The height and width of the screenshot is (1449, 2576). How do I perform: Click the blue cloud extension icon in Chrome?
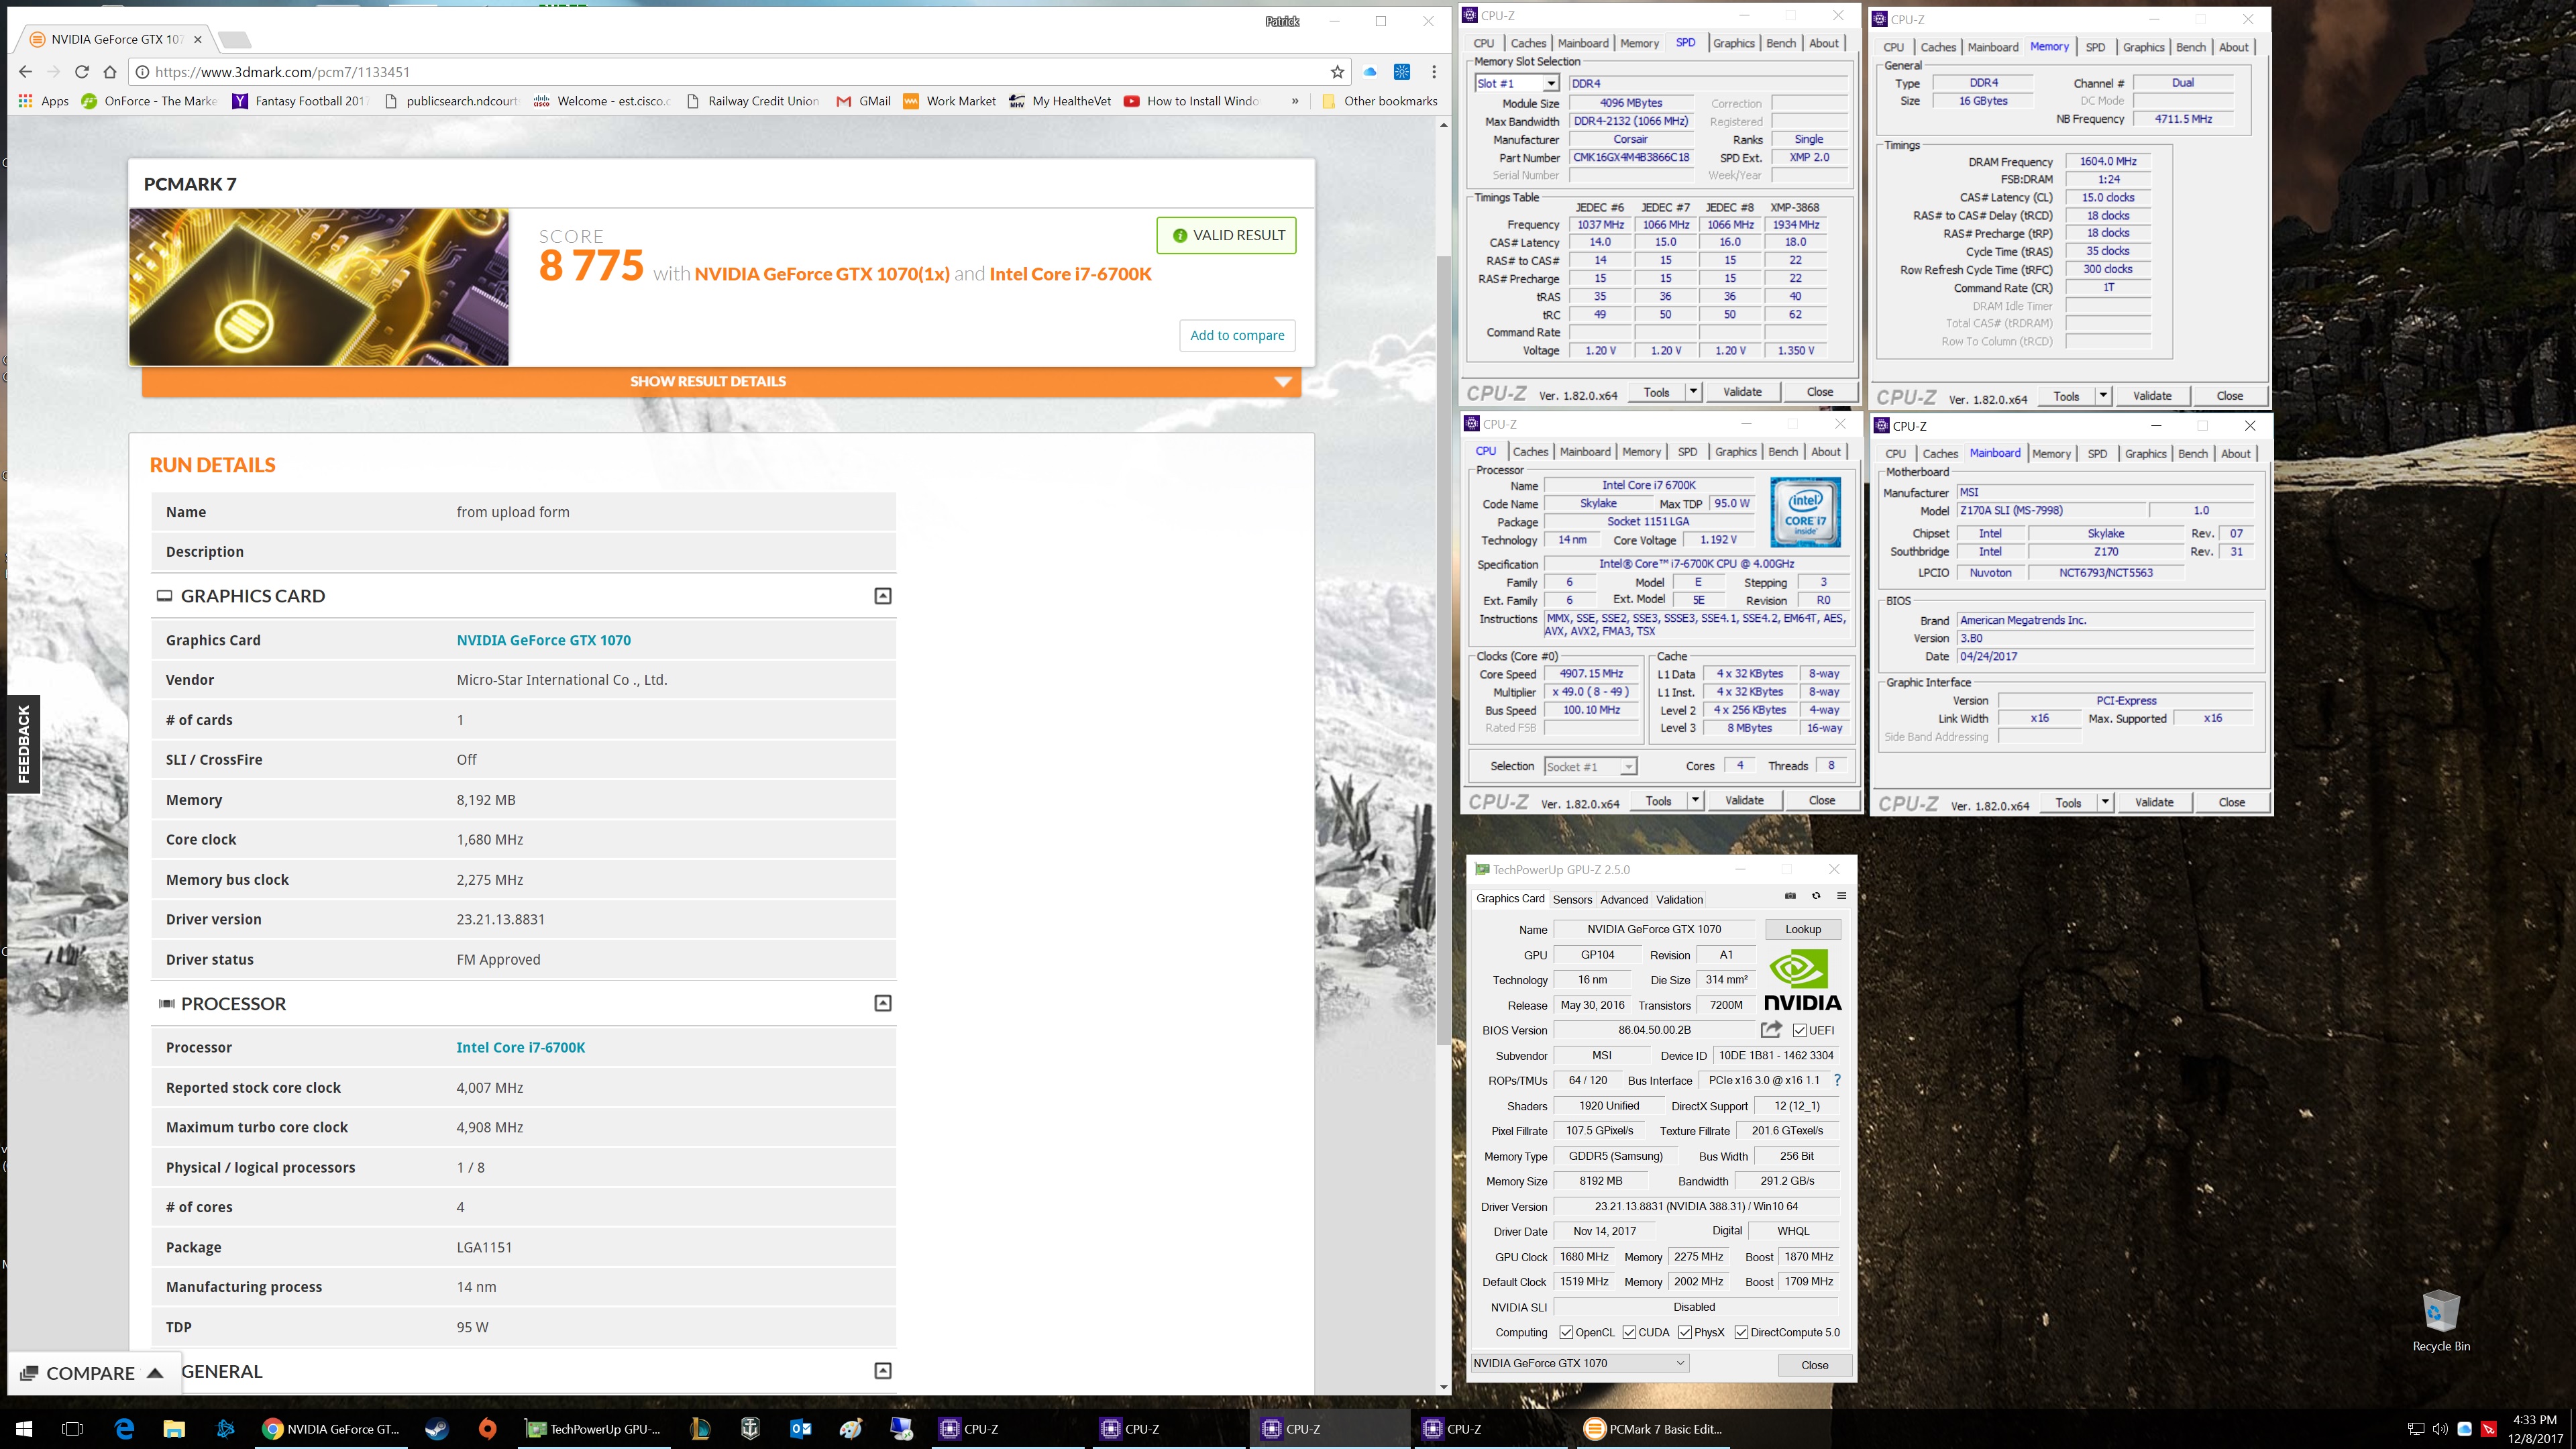1370,72
